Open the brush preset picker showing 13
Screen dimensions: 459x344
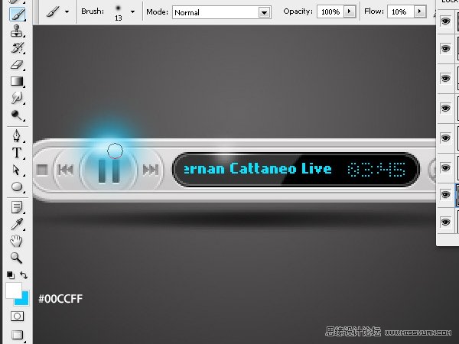coord(119,12)
